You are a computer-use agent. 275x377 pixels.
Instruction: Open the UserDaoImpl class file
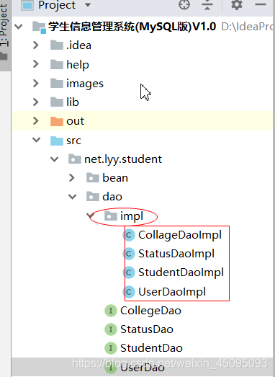point(172,292)
